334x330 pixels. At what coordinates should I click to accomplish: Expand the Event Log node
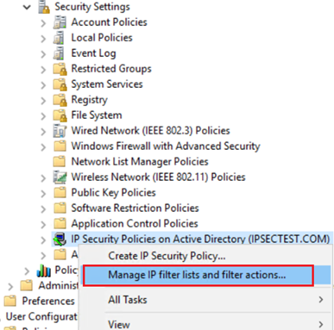click(43, 54)
